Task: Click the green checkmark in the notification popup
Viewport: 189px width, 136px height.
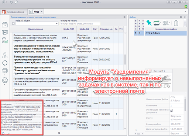Action: click(8, 133)
